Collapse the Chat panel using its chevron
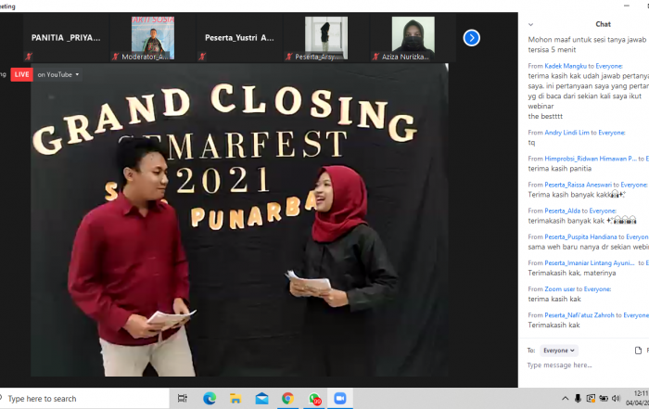This screenshot has height=409, width=649. 530,25
